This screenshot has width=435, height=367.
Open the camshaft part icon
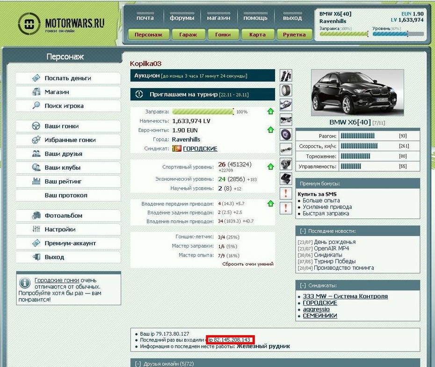coord(286,149)
